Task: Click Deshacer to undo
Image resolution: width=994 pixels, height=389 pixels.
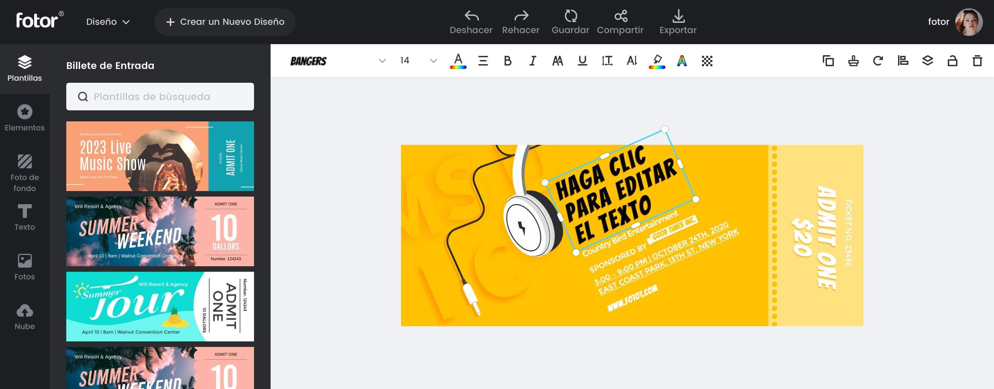Action: pyautogui.click(x=471, y=22)
